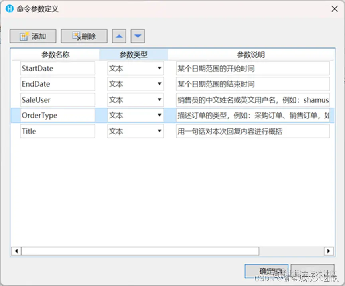Click the blue up-arrow to move parameter up

point(119,36)
